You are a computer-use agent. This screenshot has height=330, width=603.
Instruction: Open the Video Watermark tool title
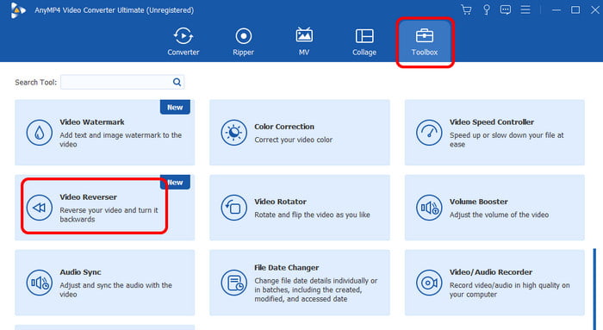pos(92,122)
